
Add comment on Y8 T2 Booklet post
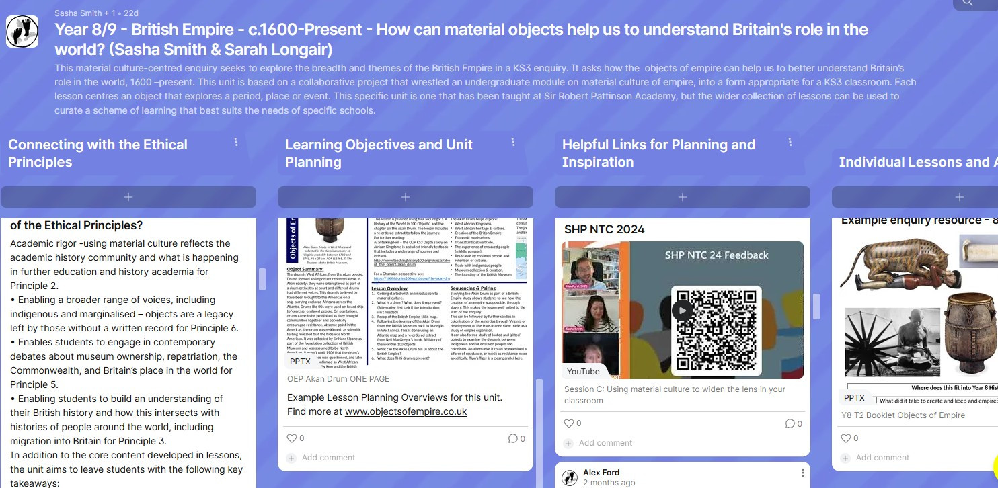coord(882,458)
